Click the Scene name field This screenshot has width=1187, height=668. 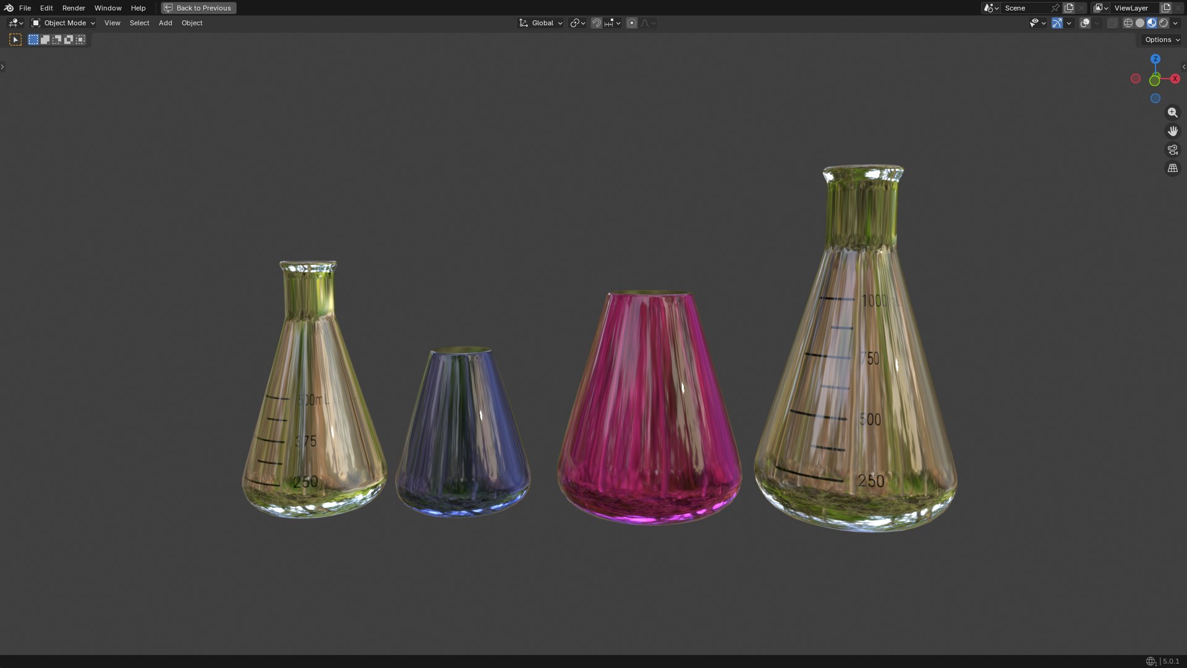point(1026,8)
